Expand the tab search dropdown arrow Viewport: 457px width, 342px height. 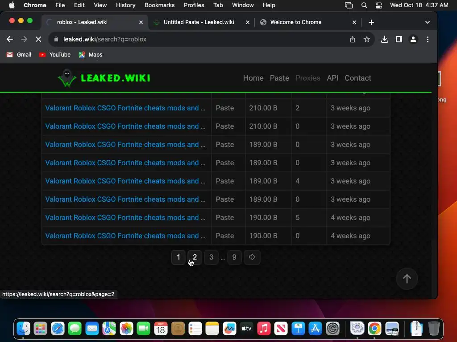(427, 22)
